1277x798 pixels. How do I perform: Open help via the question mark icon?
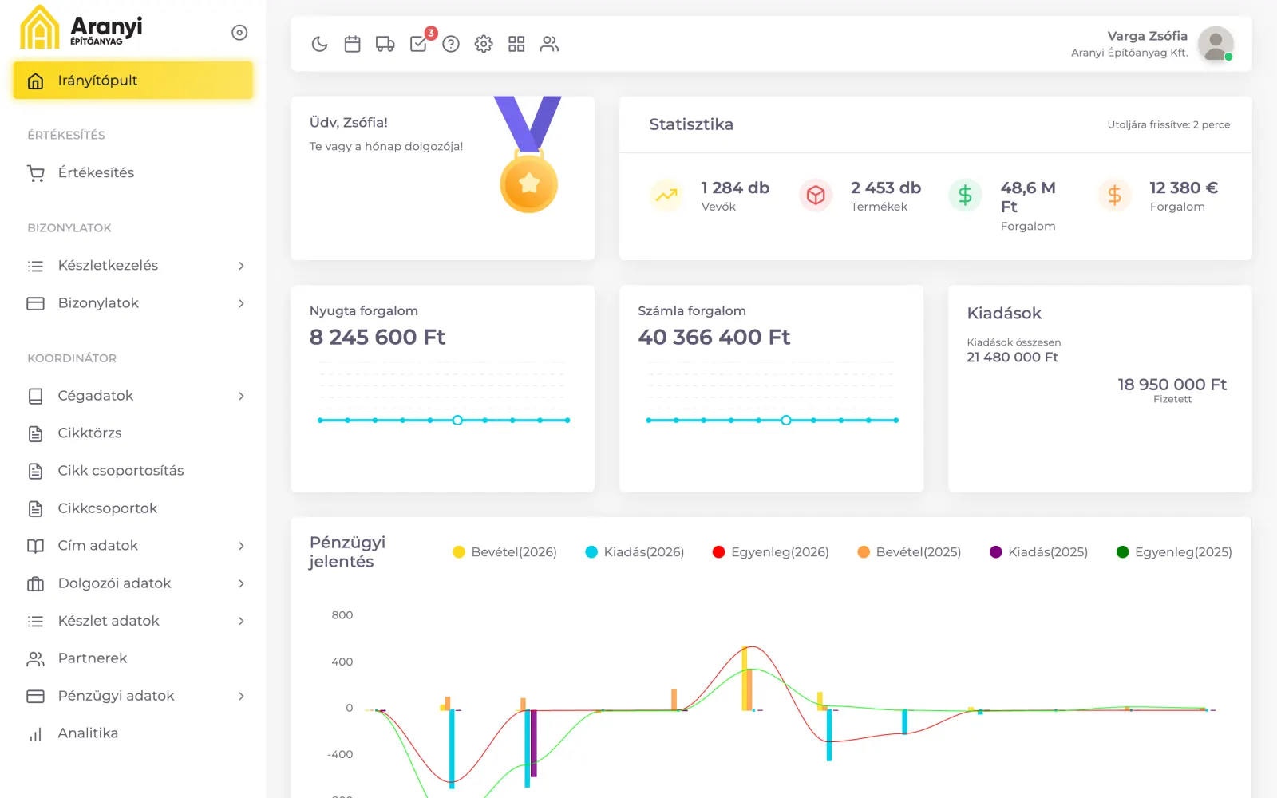pos(451,44)
